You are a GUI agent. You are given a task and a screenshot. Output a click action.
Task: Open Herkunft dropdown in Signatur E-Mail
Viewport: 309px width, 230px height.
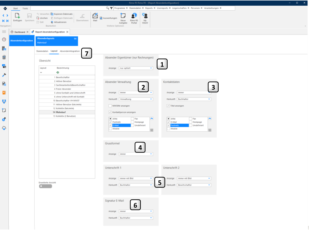[136, 218]
